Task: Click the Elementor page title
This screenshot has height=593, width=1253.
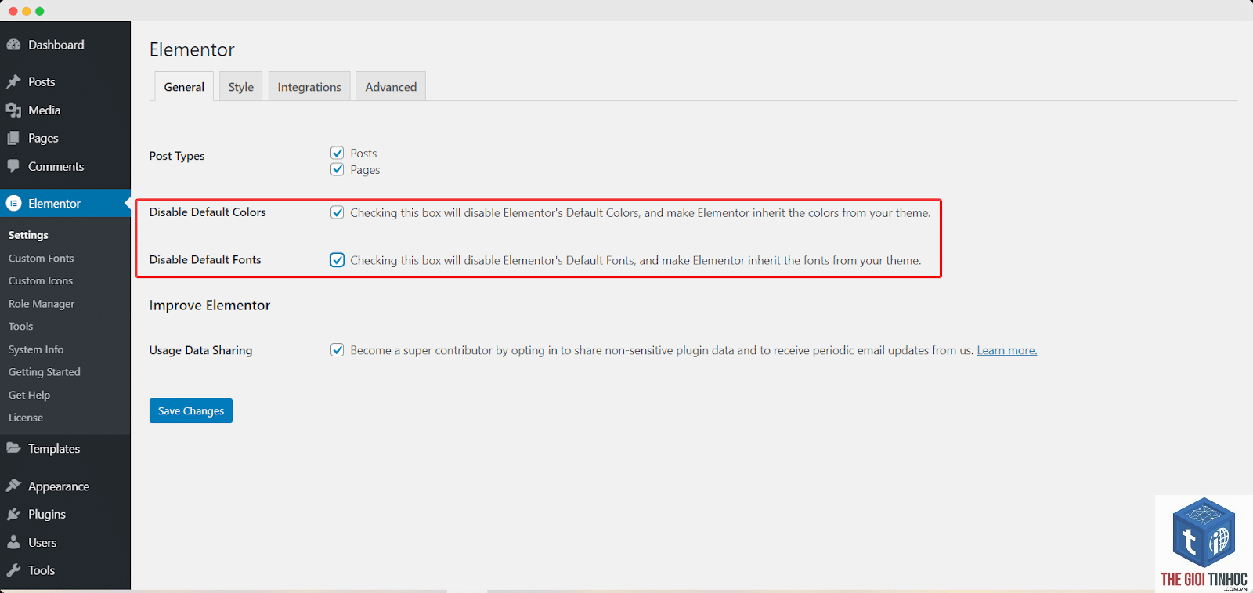Action: point(192,49)
